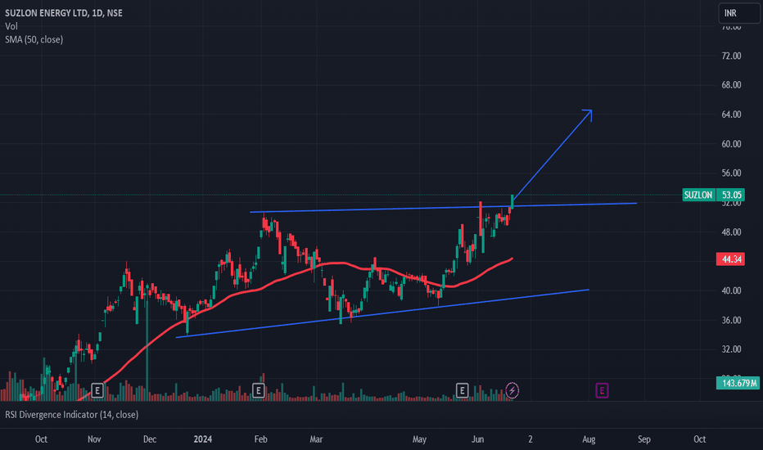Click the May label on time axis
The height and width of the screenshot is (450, 763).
[x=419, y=439]
